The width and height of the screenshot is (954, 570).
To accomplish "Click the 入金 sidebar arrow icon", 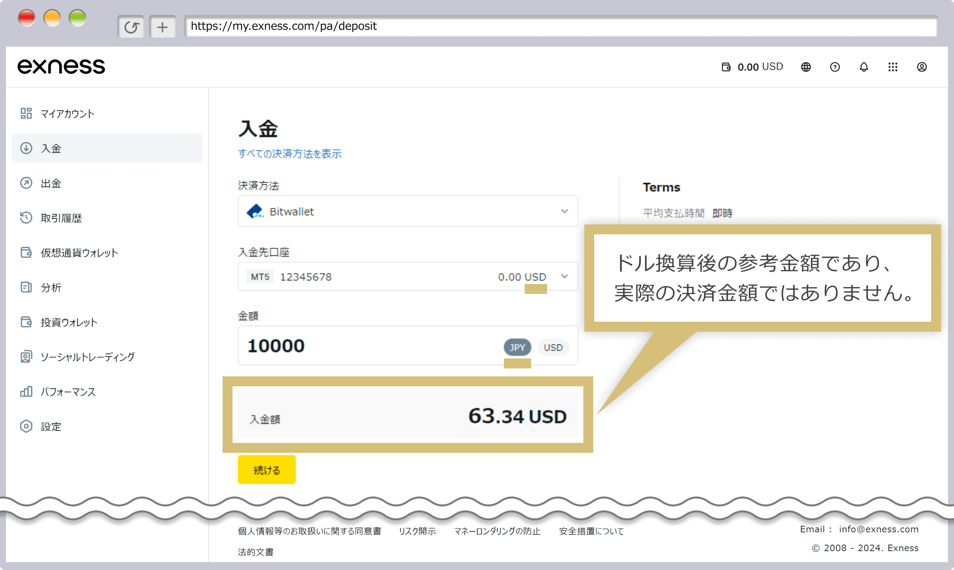I will click(26, 148).
